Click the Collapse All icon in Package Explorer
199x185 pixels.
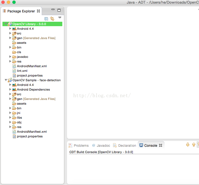coord(46,19)
